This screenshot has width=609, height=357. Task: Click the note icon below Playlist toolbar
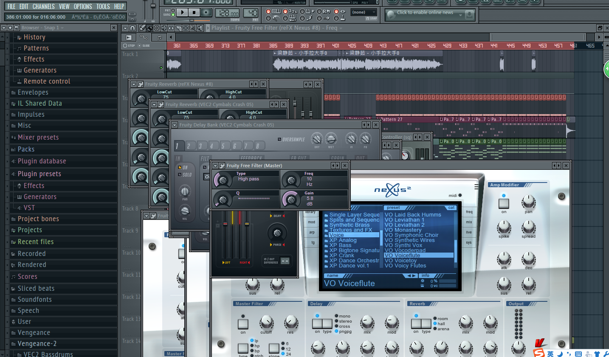click(x=159, y=37)
